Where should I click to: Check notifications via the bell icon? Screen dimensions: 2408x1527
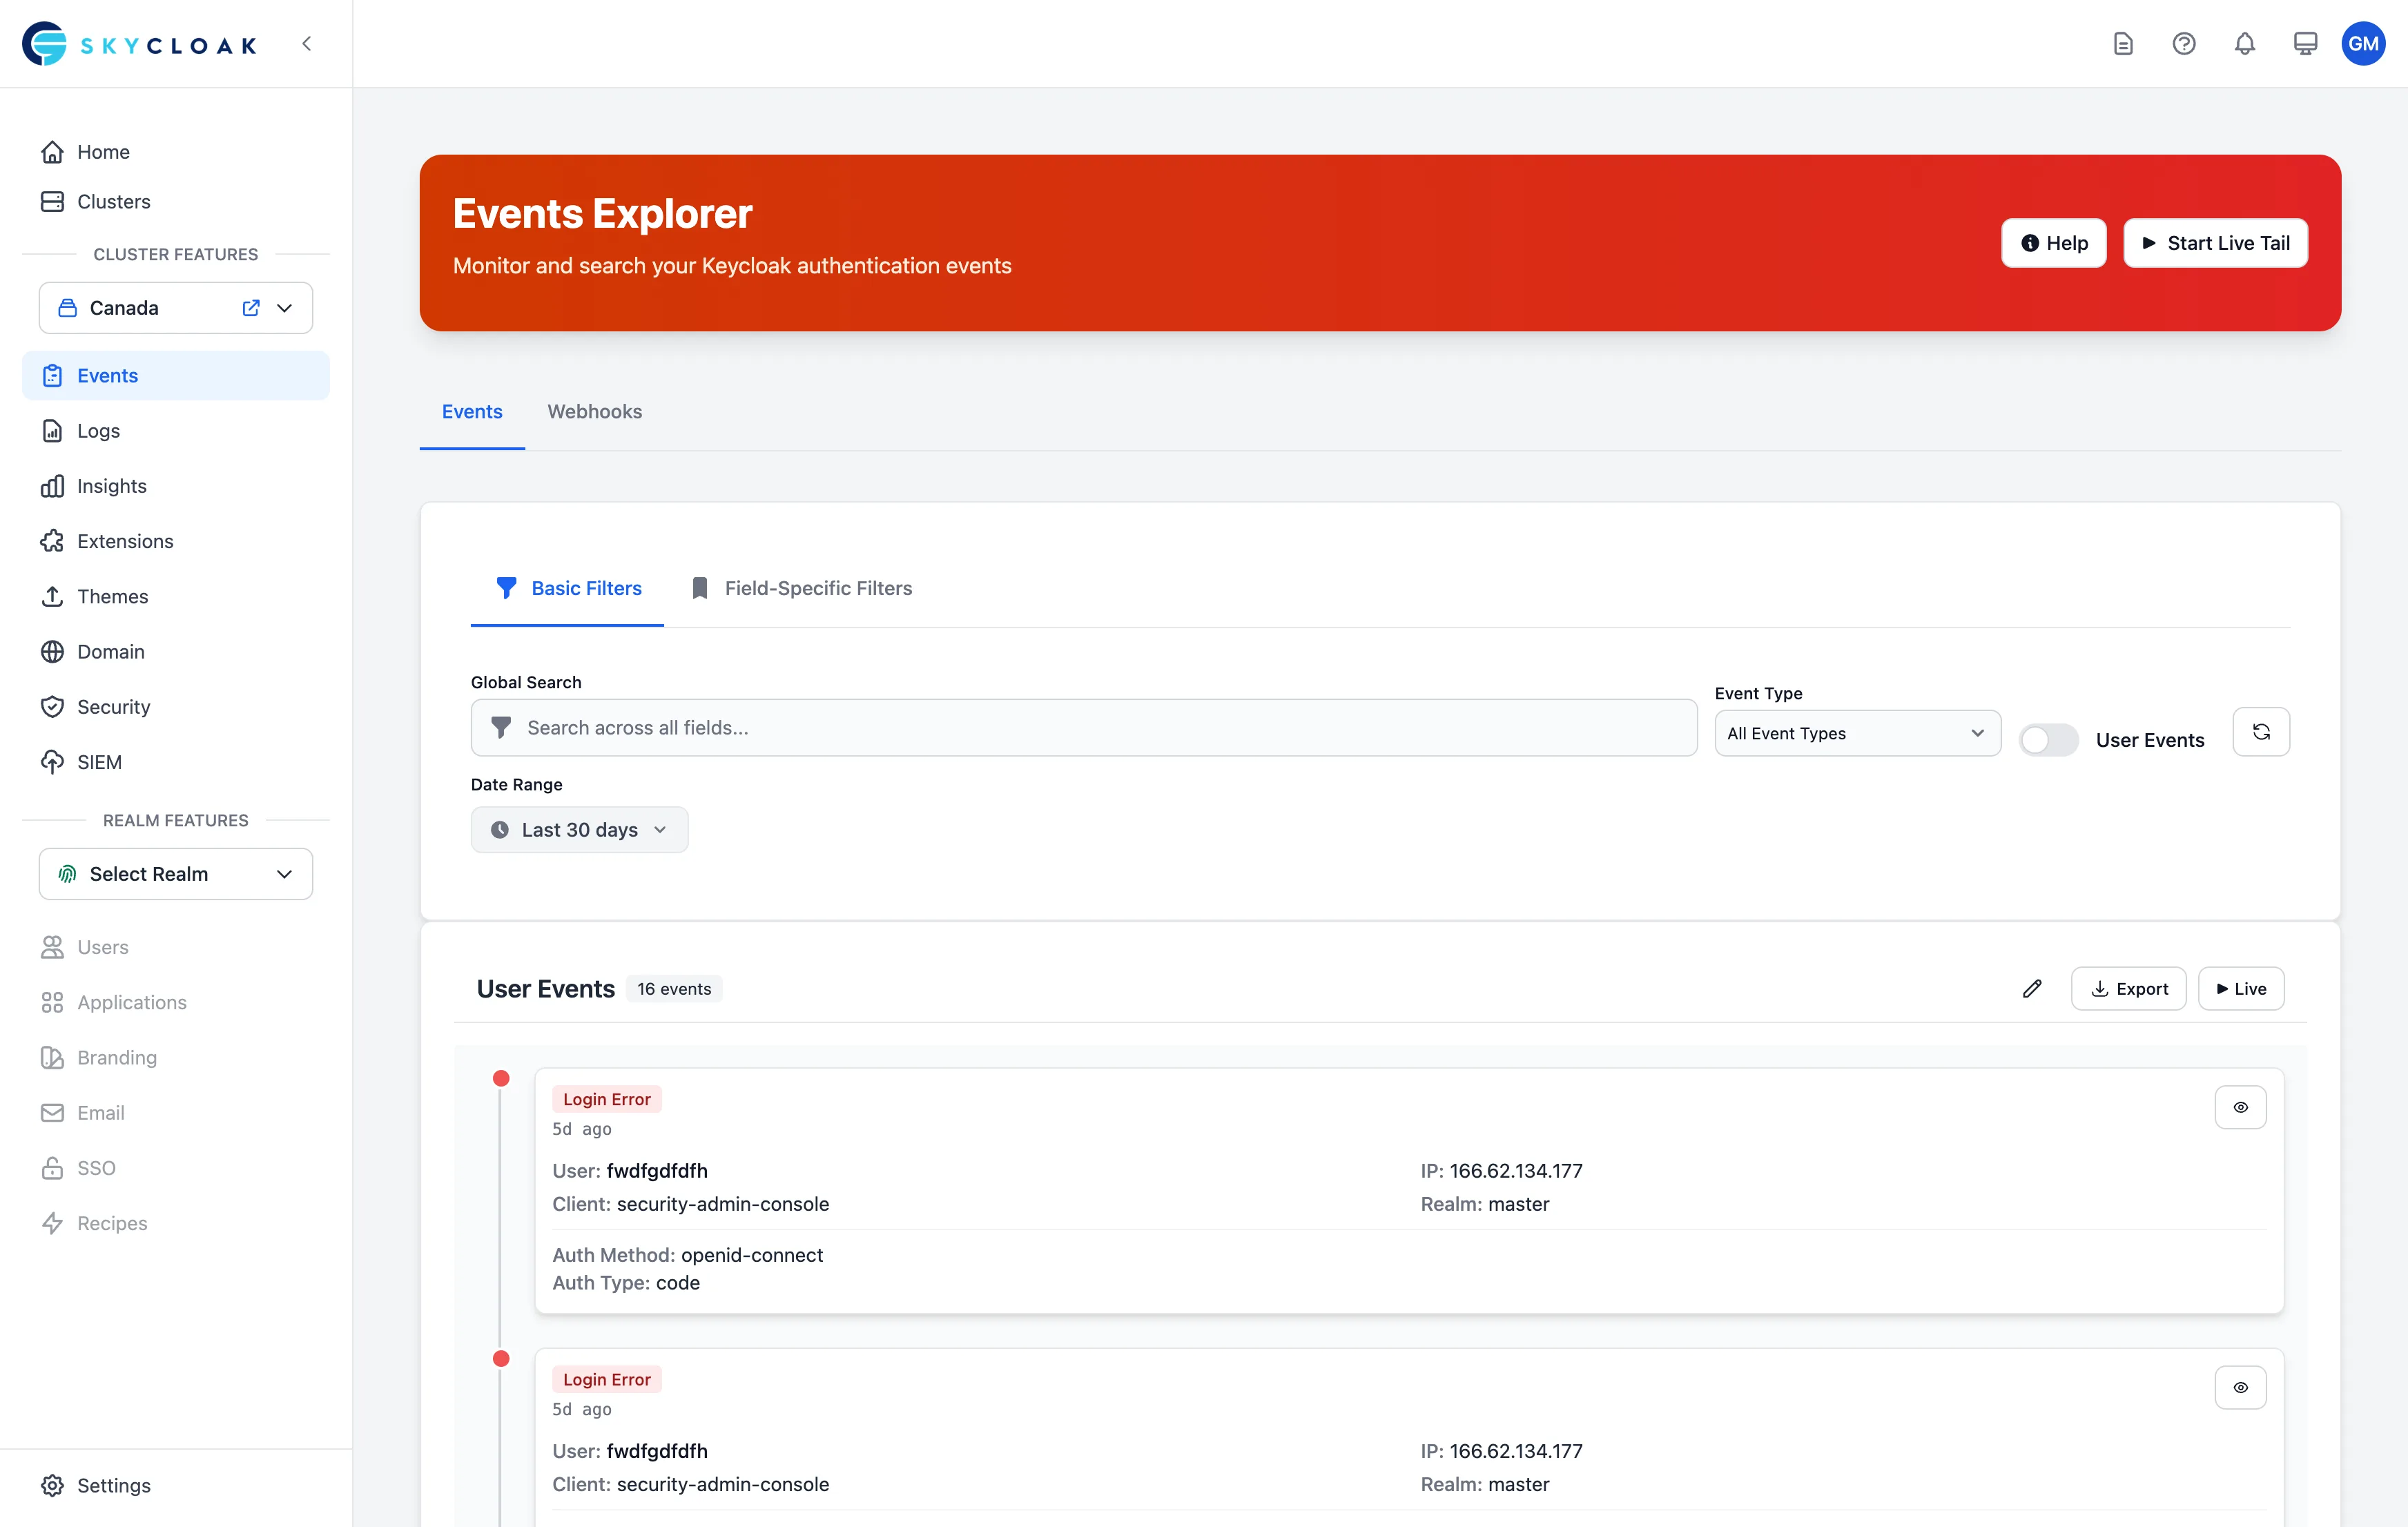coord(2244,43)
